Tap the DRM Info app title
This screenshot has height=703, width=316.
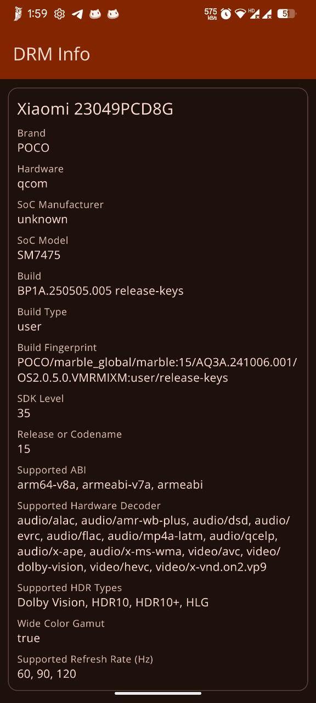(52, 54)
